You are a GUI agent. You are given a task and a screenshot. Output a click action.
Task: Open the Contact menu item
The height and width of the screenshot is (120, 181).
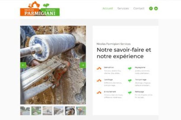click(139, 8)
